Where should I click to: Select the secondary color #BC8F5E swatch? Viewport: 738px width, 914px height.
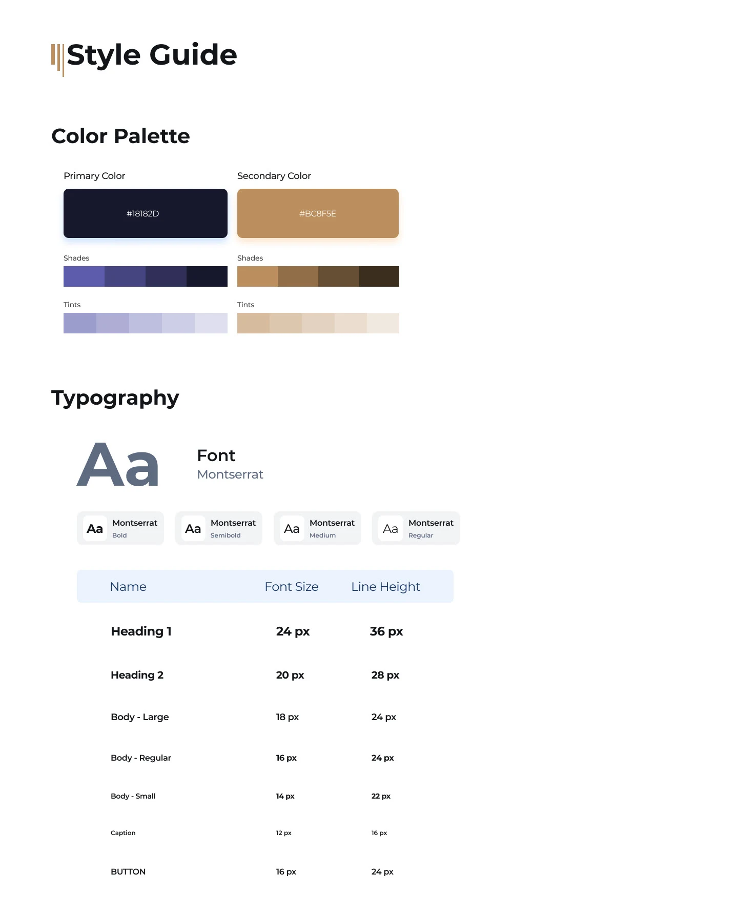click(x=318, y=213)
